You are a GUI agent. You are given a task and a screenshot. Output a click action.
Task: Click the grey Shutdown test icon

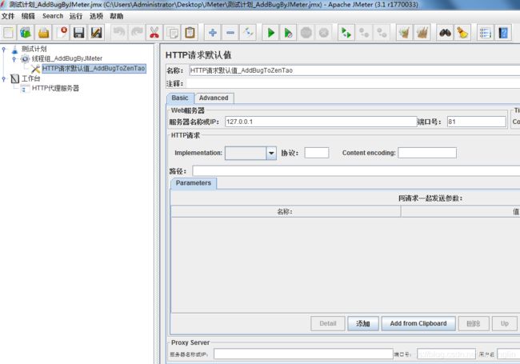(324, 33)
